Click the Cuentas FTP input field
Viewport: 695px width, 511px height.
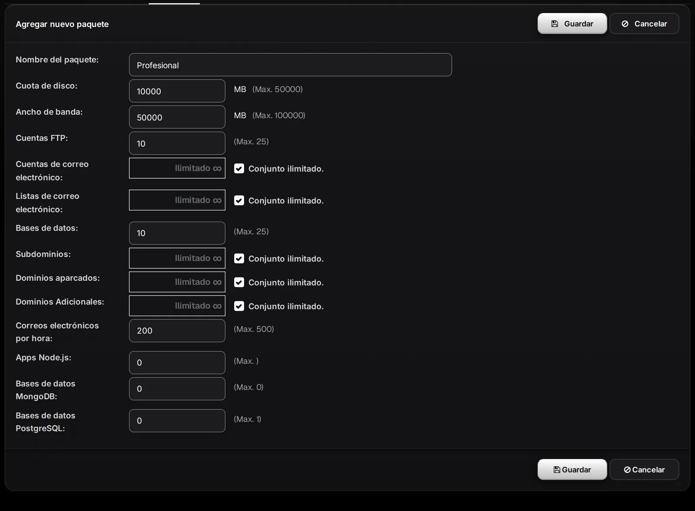coord(177,143)
